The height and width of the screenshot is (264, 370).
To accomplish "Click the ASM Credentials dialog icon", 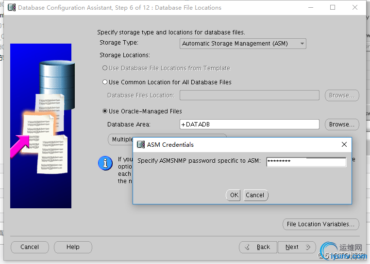I will click(x=141, y=144).
